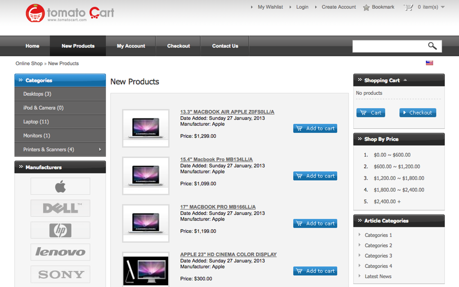Add 15.4" Macbook Pro to cart
Screen dimensions: 459x287
point(315,176)
